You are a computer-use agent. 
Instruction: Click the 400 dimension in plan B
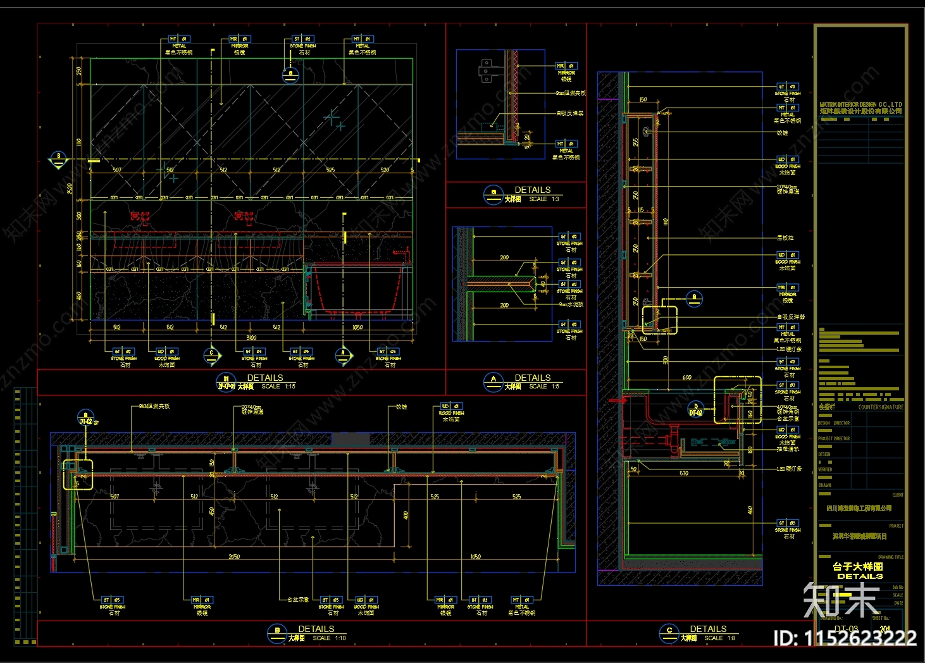point(406,516)
